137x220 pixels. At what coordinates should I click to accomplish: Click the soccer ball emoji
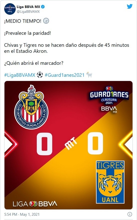pyautogui.click(x=40, y=75)
